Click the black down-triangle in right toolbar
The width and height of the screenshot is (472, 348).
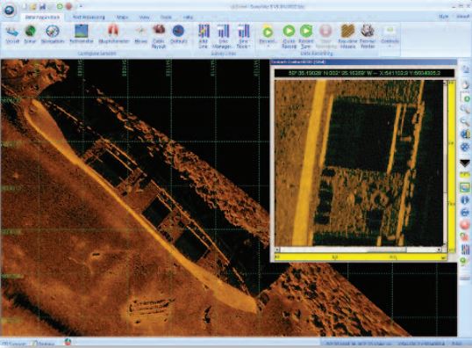click(465, 163)
